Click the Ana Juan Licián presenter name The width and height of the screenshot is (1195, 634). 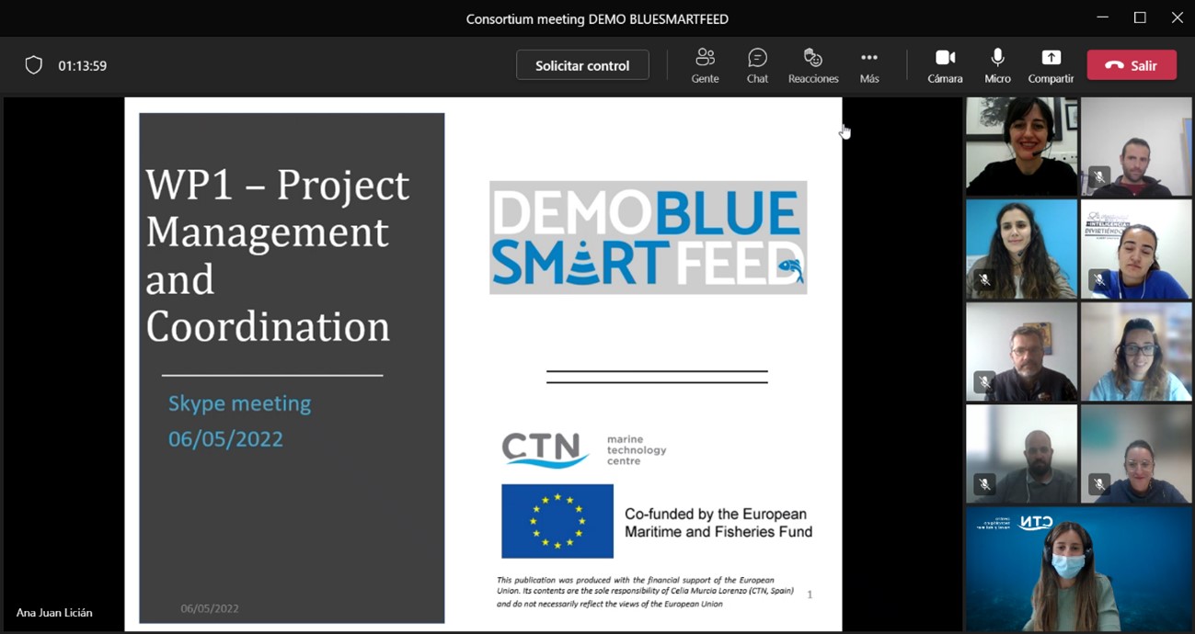(x=54, y=613)
